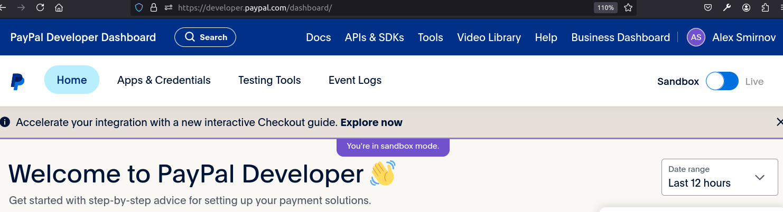
Task: Click PayPal Developer Dashboard title
Action: coord(83,37)
